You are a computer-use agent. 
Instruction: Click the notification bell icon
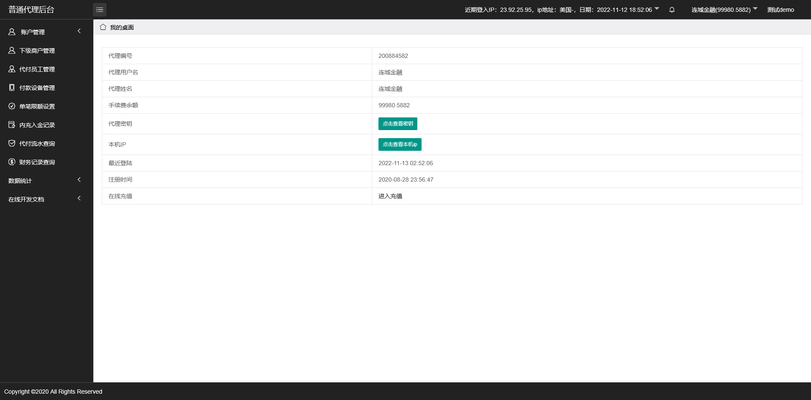(x=672, y=10)
